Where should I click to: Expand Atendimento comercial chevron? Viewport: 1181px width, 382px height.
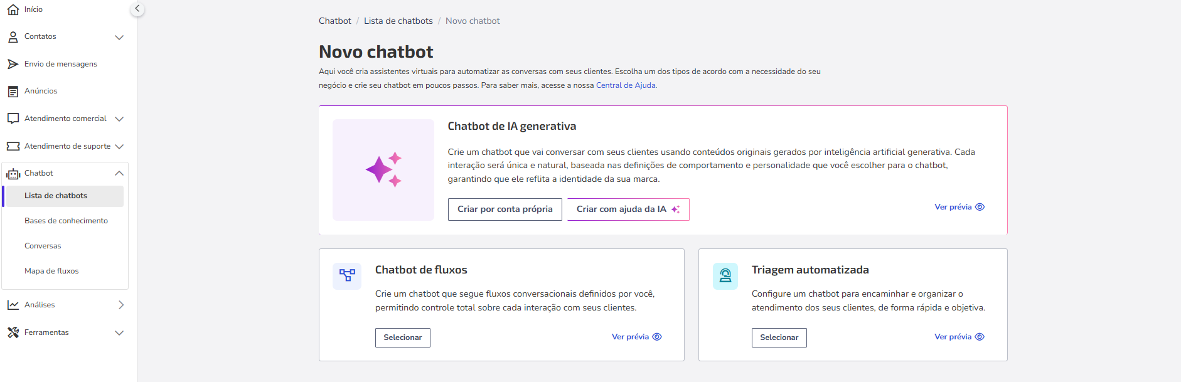[x=119, y=119]
